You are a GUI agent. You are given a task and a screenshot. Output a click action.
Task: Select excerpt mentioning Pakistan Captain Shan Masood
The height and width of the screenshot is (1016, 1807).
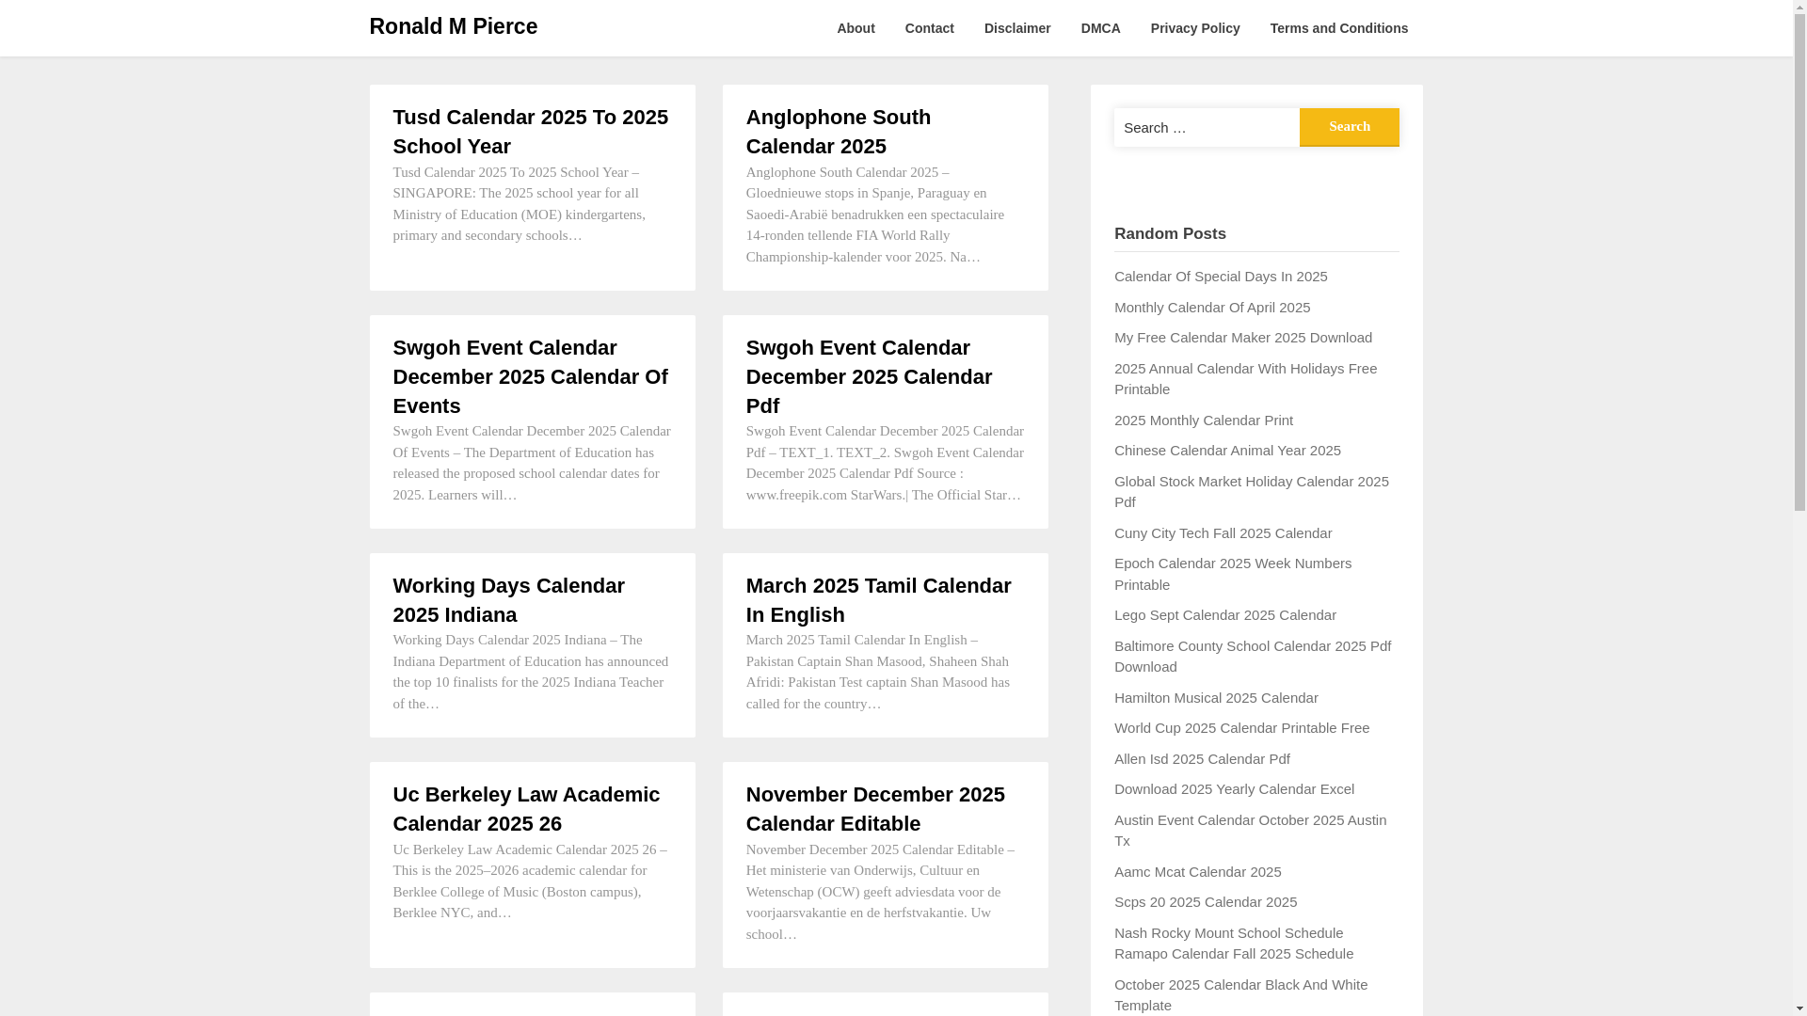pos(878,672)
